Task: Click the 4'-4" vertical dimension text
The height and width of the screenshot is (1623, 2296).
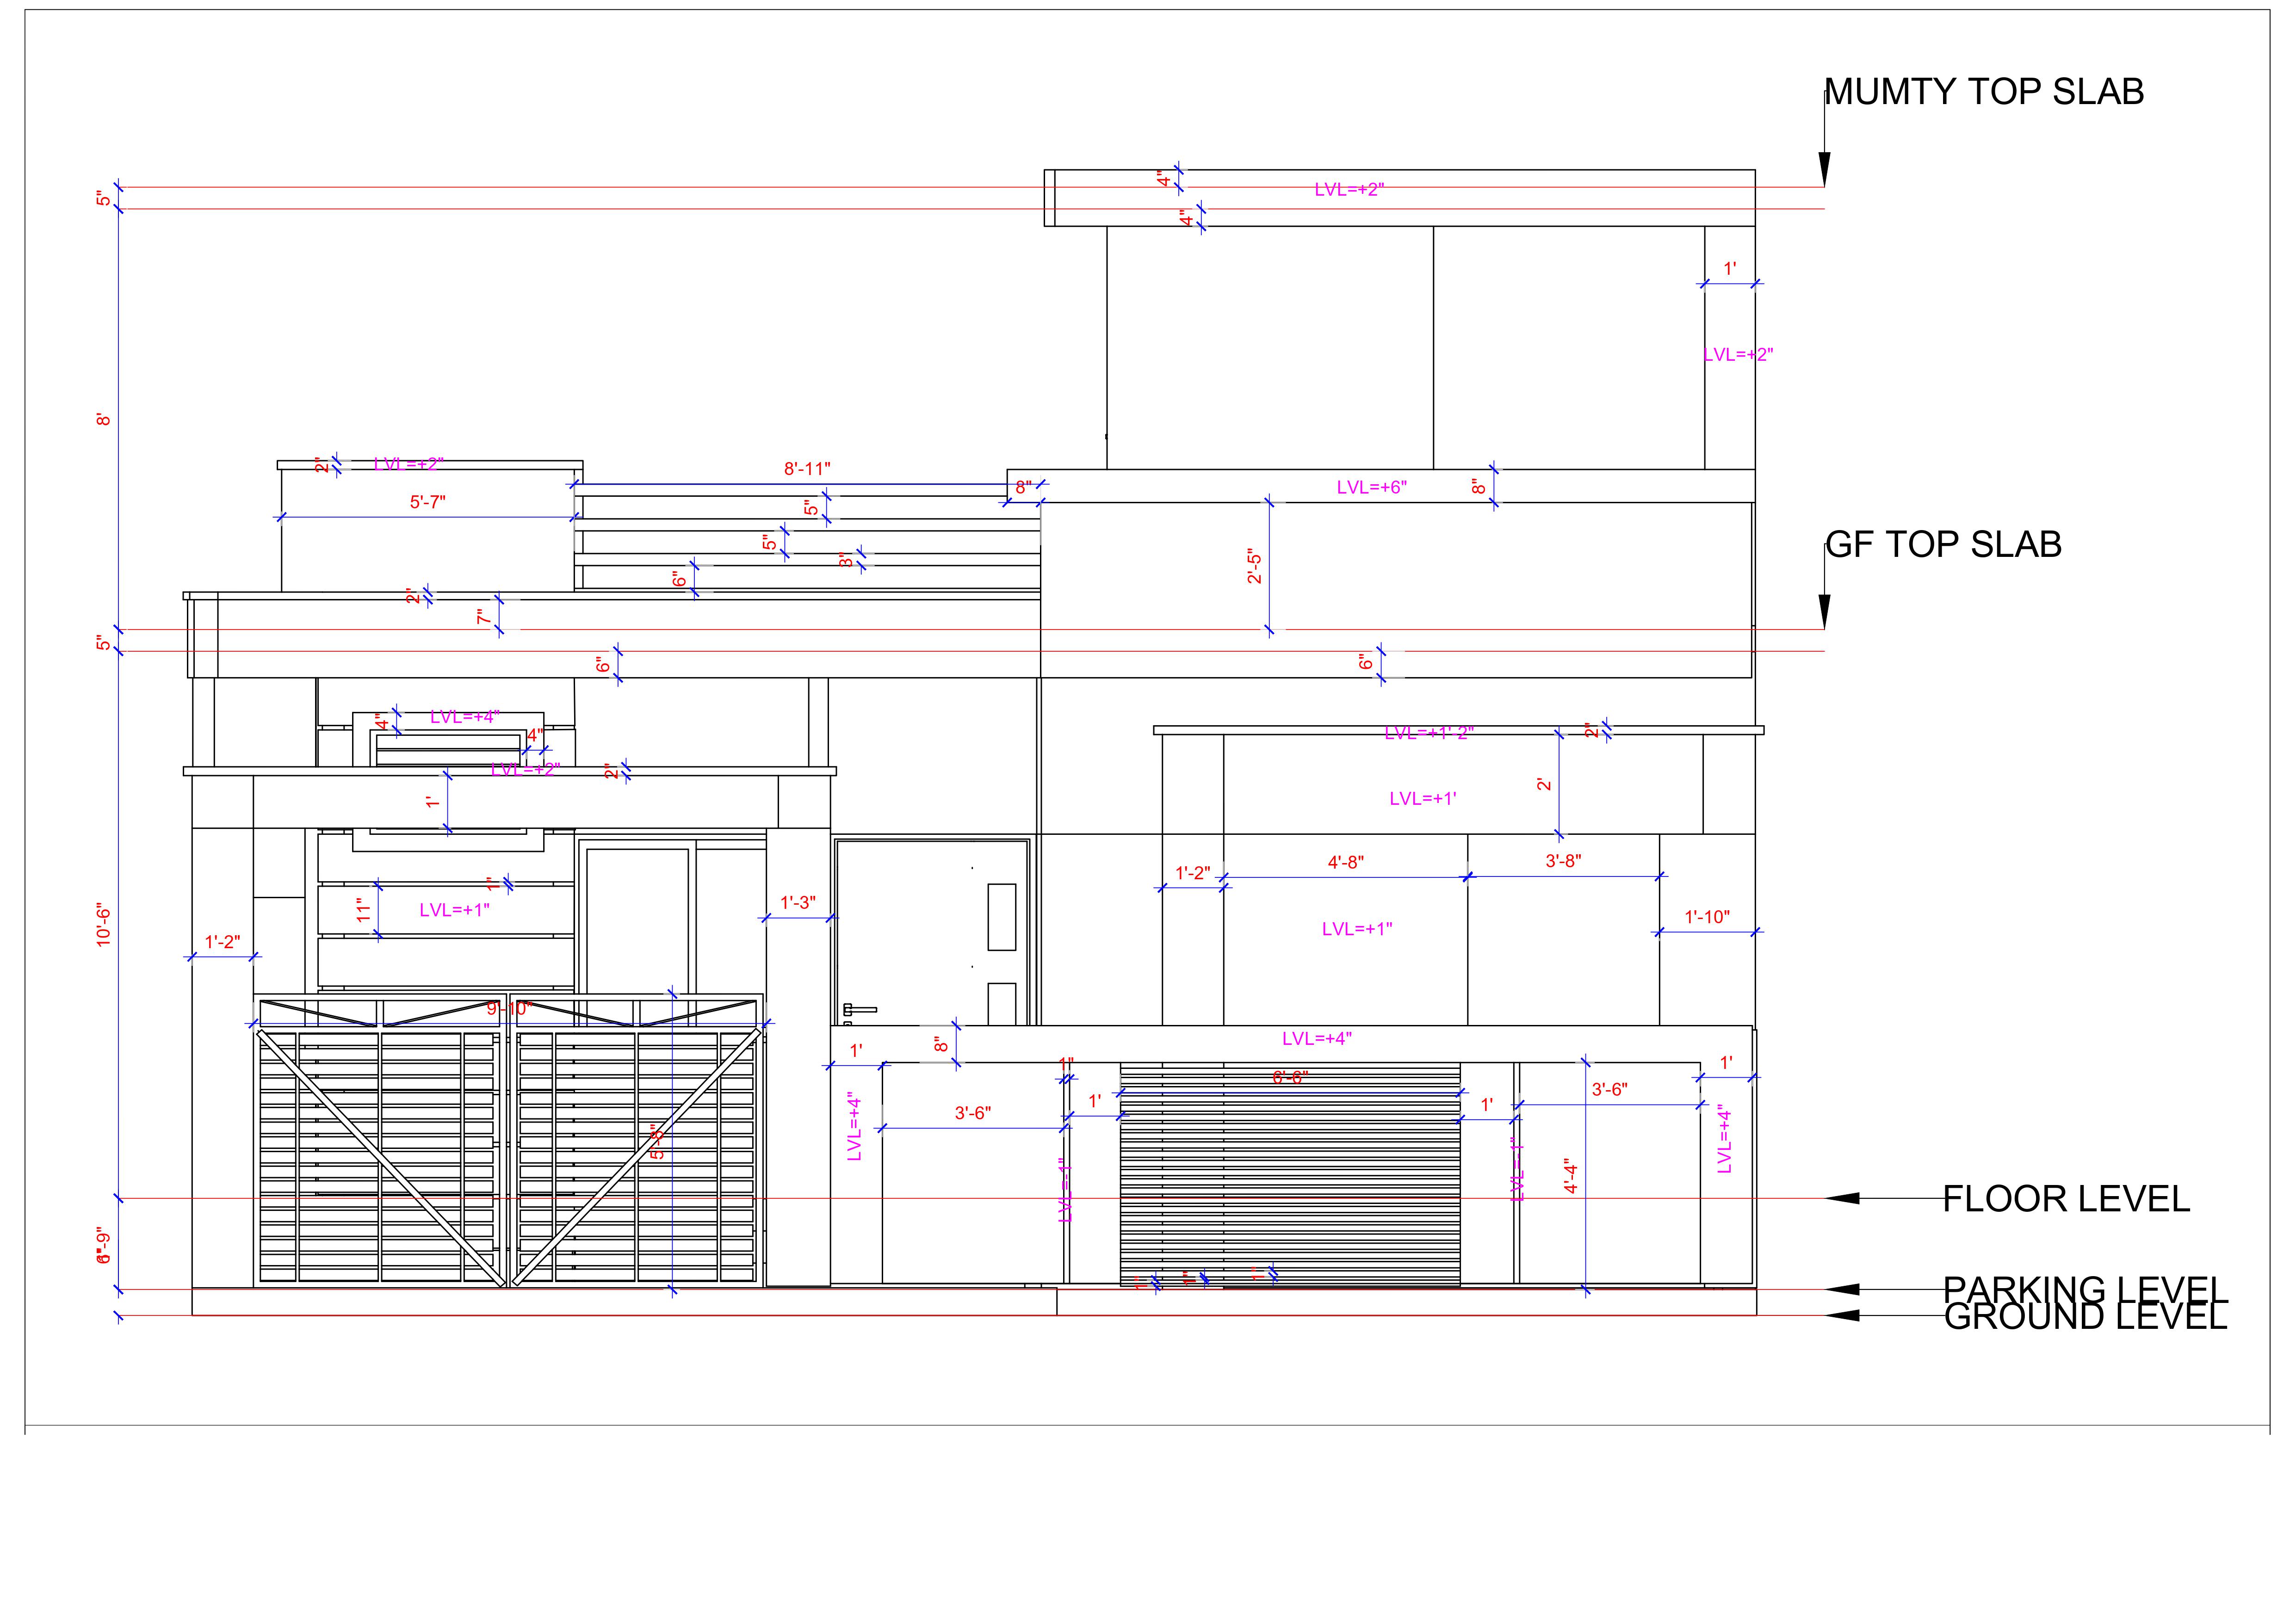Action: click(x=1570, y=1176)
